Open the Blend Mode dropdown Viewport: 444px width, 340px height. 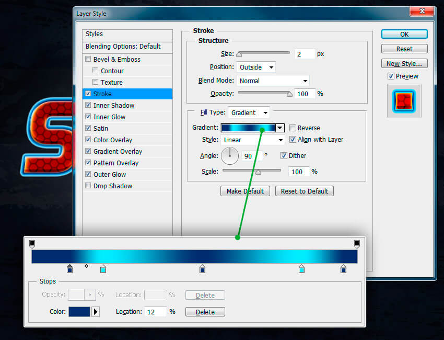[x=273, y=81]
